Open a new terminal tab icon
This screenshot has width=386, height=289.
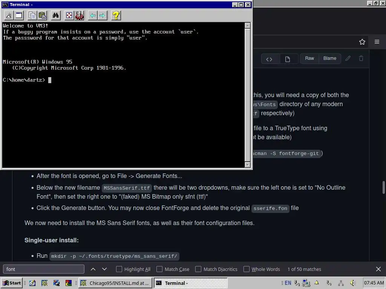pyautogui.click(x=9, y=15)
